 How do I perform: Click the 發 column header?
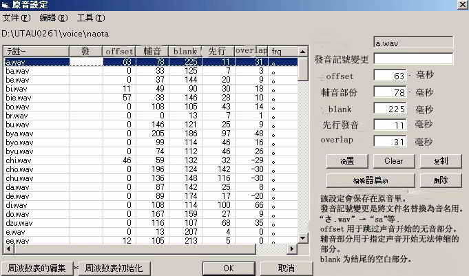coord(86,52)
